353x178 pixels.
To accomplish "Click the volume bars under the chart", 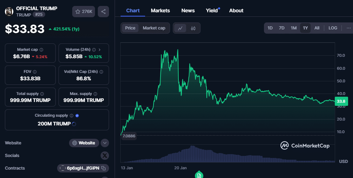I will click(x=228, y=154).
